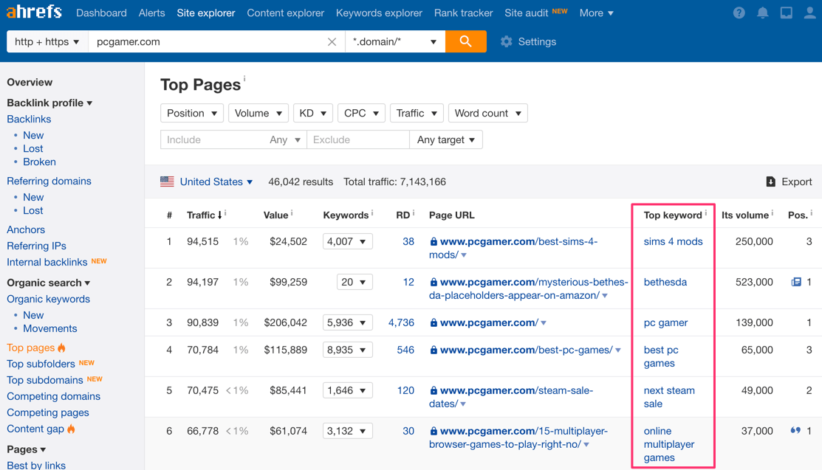Click the info icon next to Top Pages

point(244,78)
